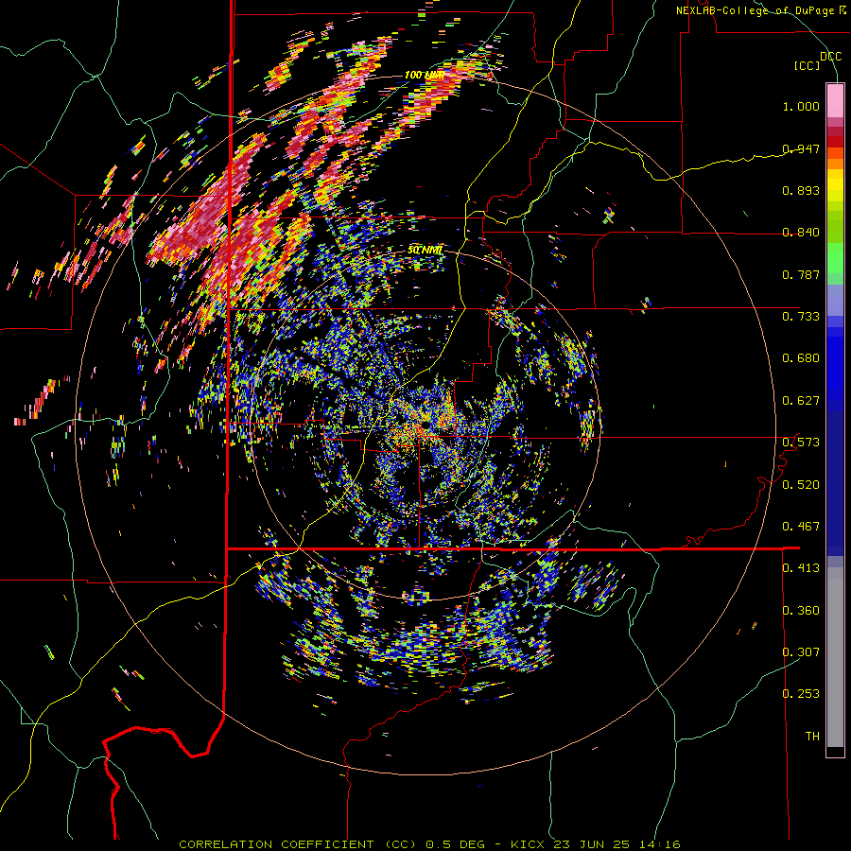Click the 0.947 scale label
This screenshot has width=851, height=851.
point(801,148)
